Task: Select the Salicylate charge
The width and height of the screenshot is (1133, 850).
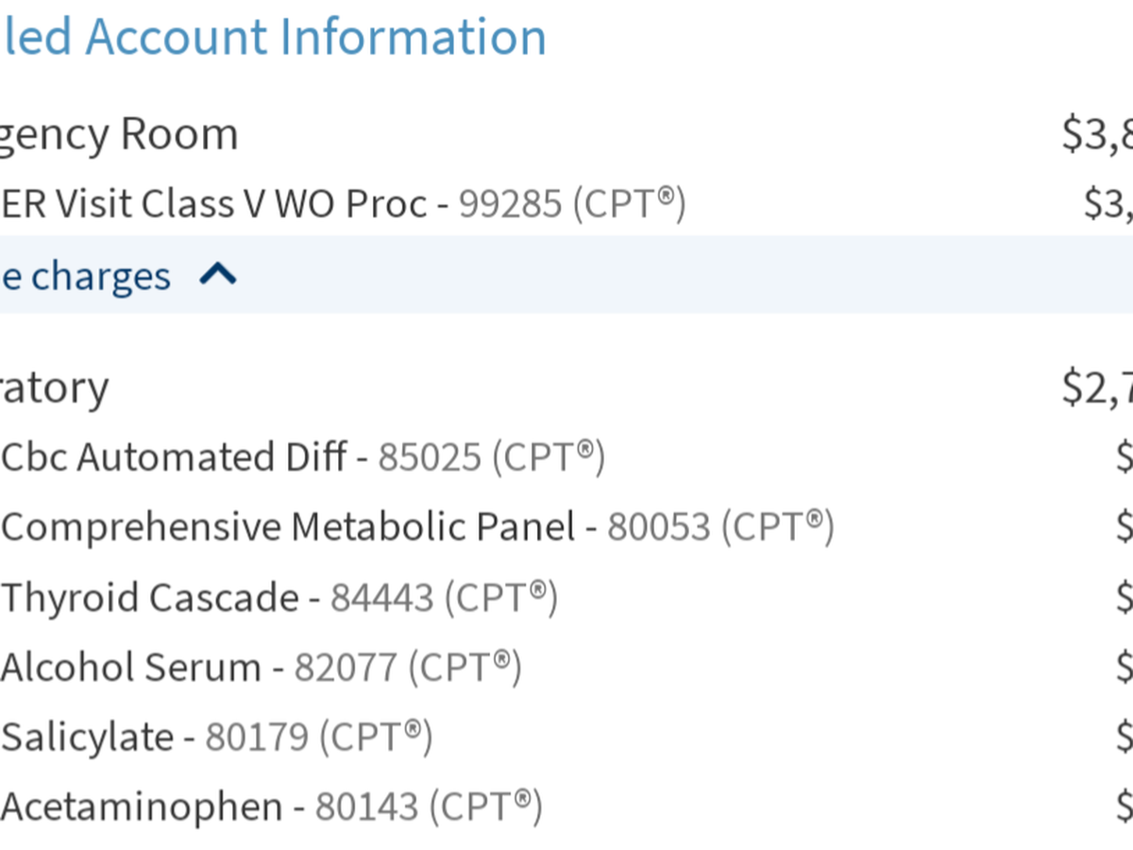Action: pos(88,737)
